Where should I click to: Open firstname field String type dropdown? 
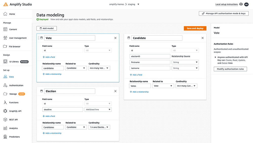(185, 62)
